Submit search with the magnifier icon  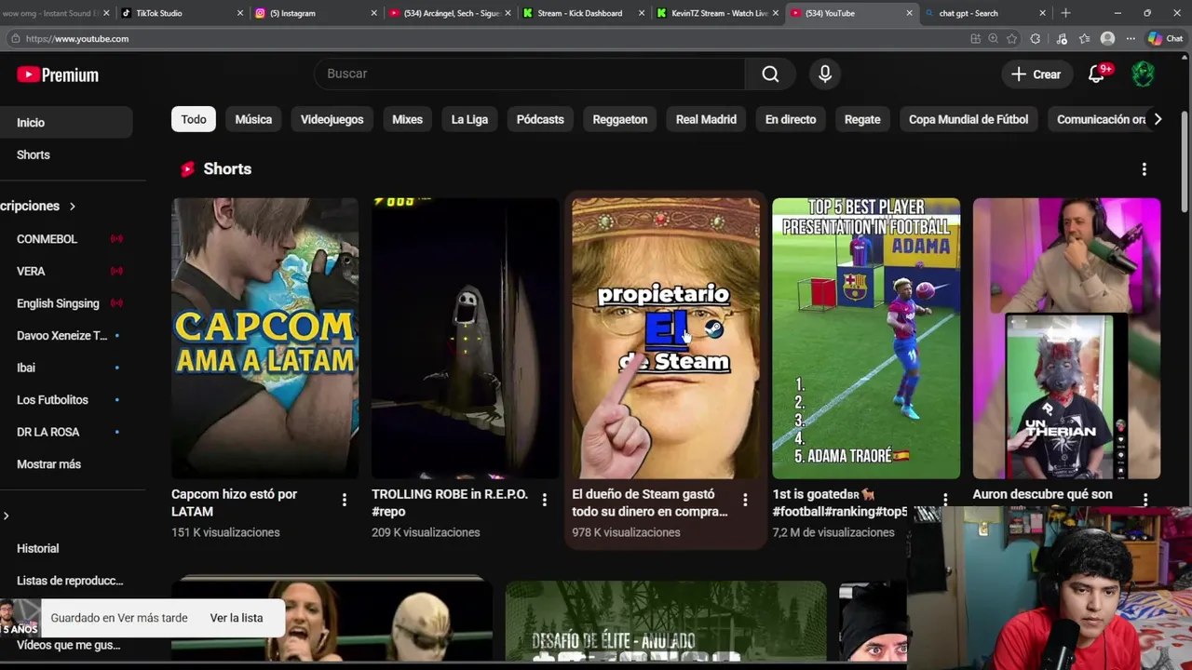(x=770, y=74)
